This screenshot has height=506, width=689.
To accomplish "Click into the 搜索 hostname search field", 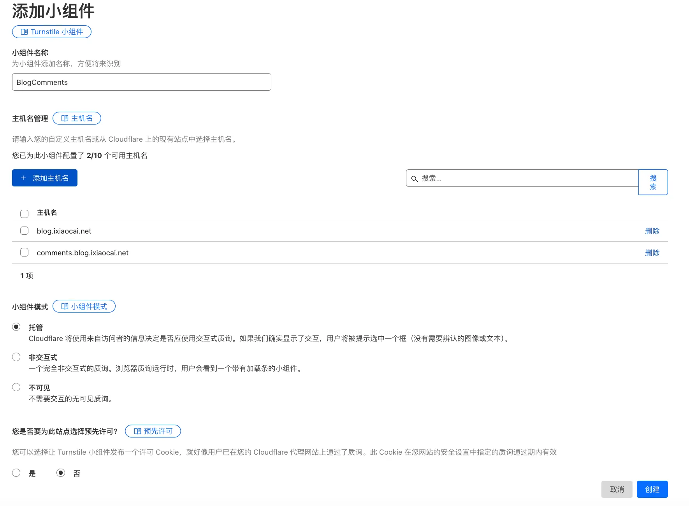I will click(526, 178).
